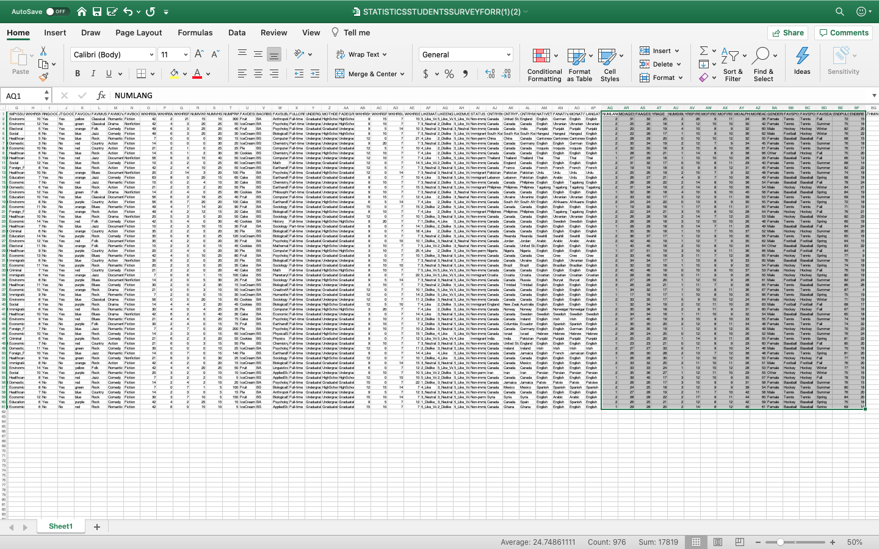Cut the selection with the scissors icon
This screenshot has width=879, height=549.
coord(43,51)
